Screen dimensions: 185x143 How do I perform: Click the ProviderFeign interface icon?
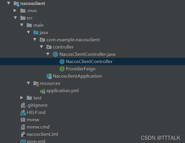click(x=62, y=69)
